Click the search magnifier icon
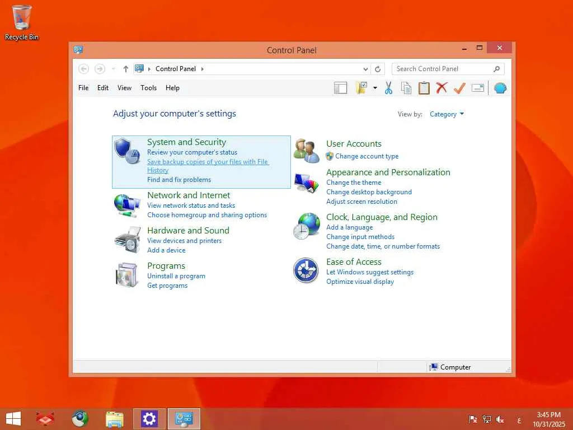This screenshot has height=430, width=573. (x=497, y=69)
